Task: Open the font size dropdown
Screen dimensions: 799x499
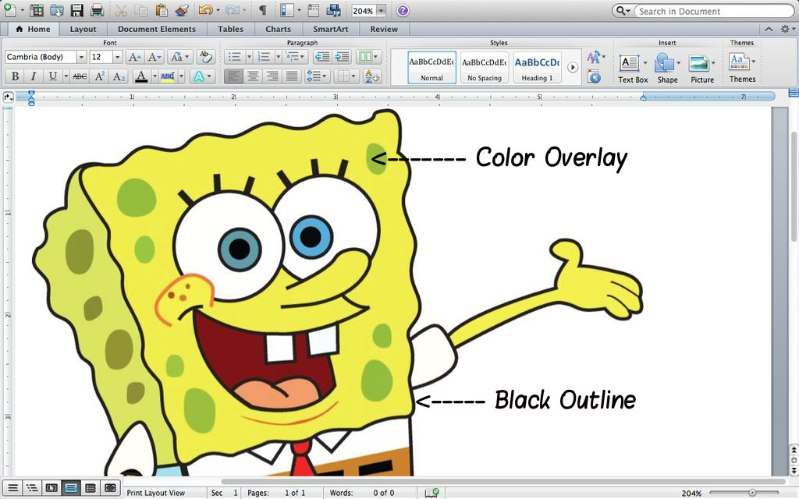Action: point(117,57)
